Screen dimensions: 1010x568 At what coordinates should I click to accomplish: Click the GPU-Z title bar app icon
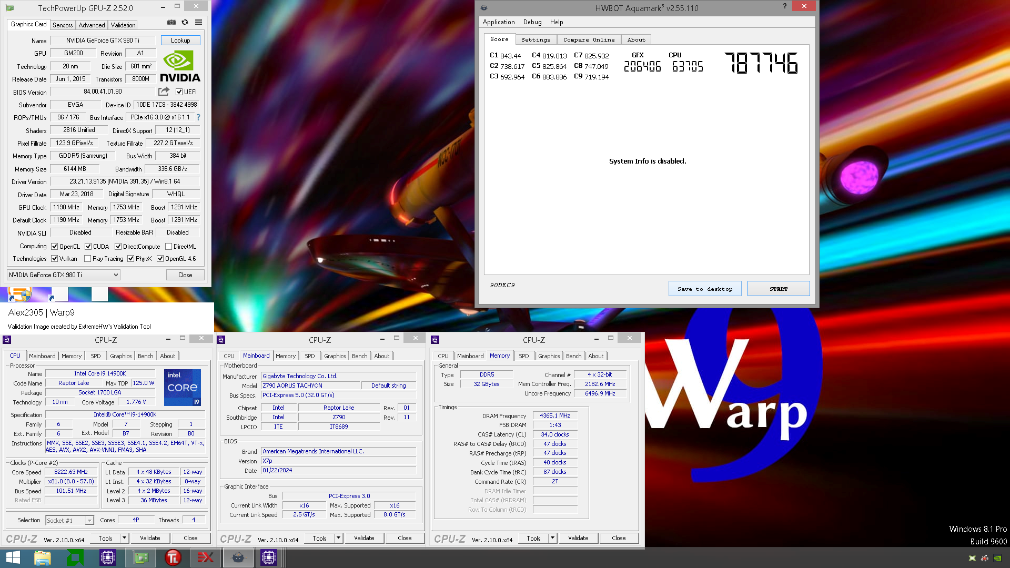tap(10, 8)
